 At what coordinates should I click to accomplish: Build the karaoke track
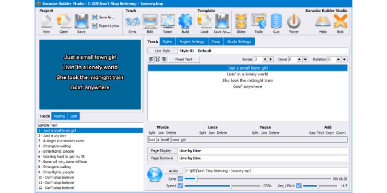(x=185, y=24)
